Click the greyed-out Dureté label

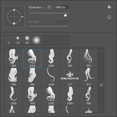click(x=34, y=22)
